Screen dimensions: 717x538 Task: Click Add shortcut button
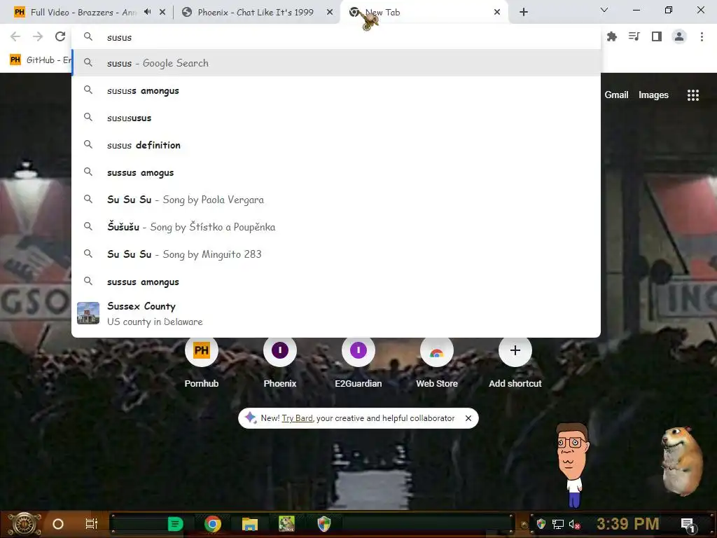click(515, 363)
